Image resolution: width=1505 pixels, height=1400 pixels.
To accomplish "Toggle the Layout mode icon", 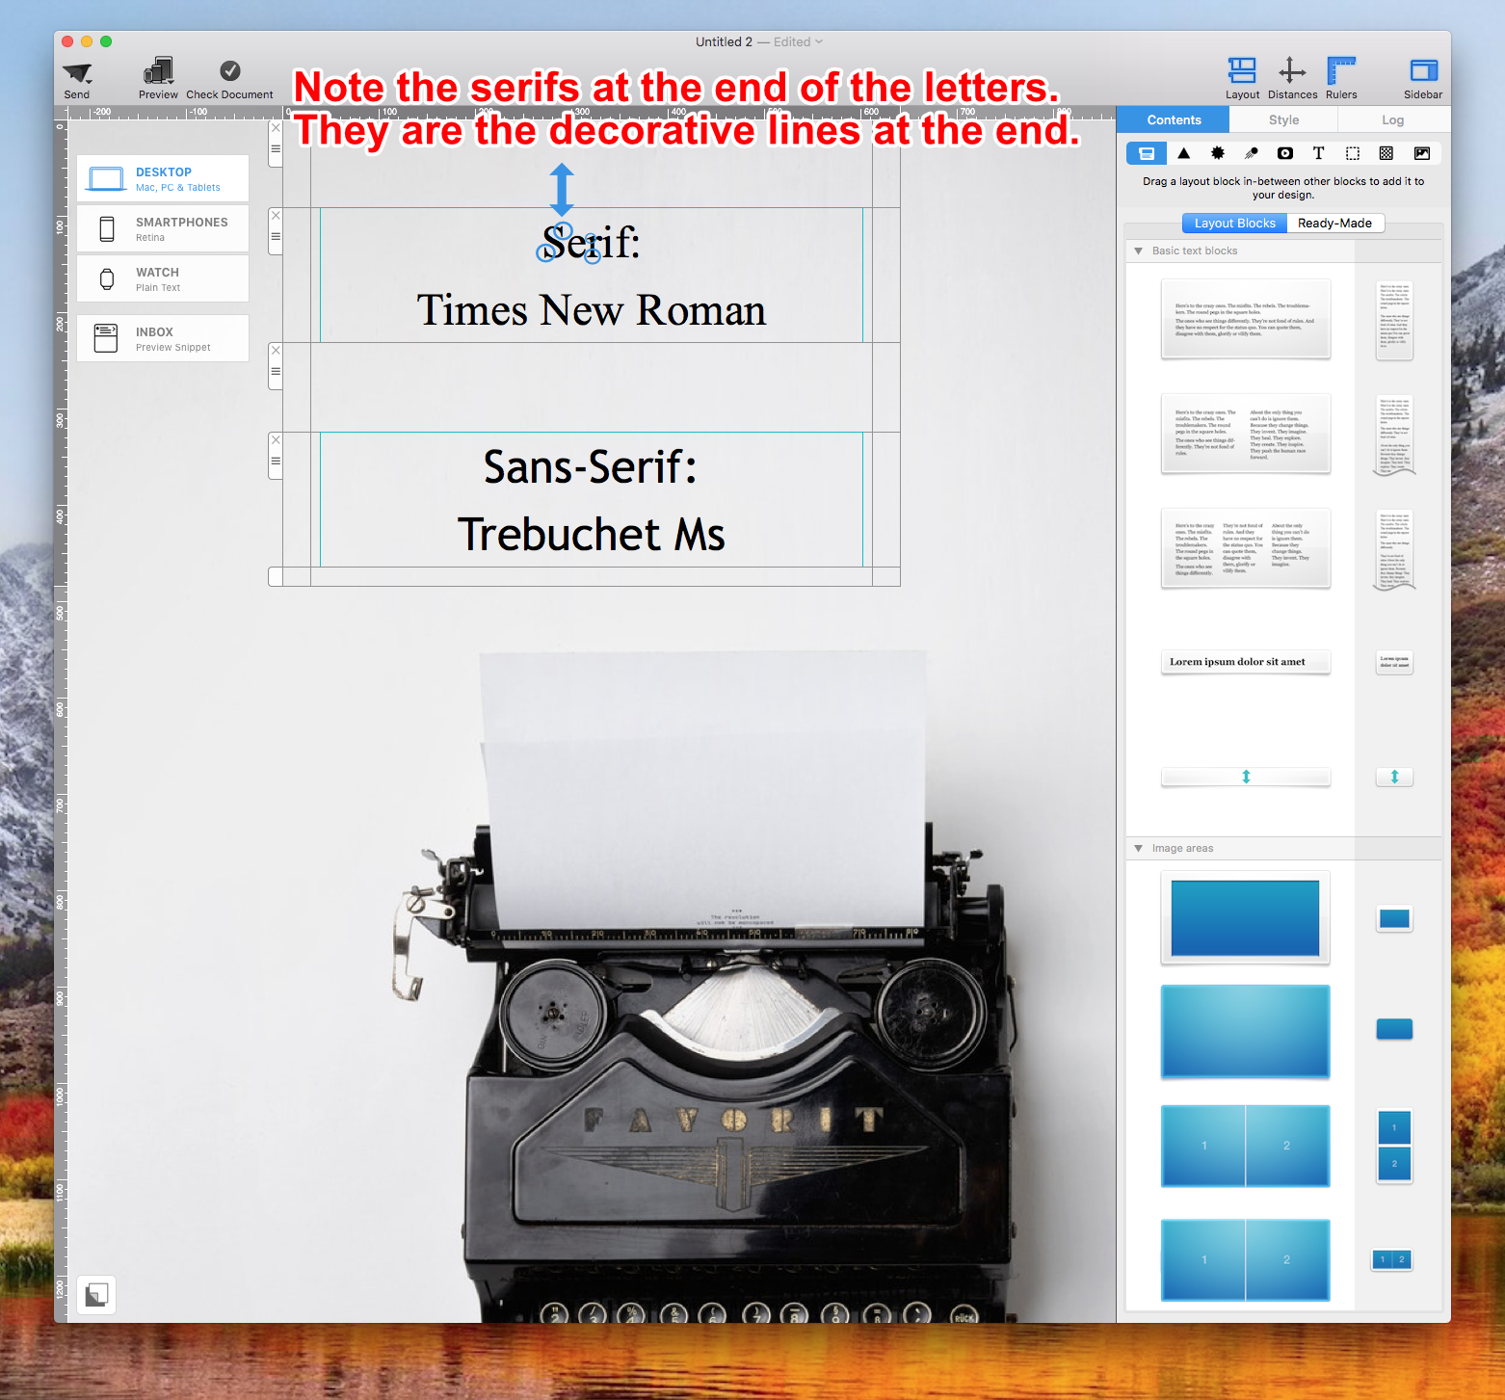I will 1242,70.
